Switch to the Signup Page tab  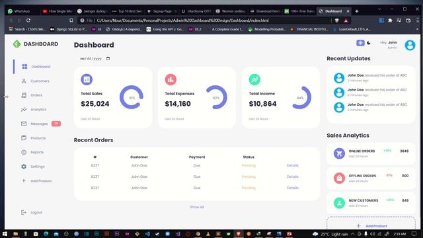[162, 11]
